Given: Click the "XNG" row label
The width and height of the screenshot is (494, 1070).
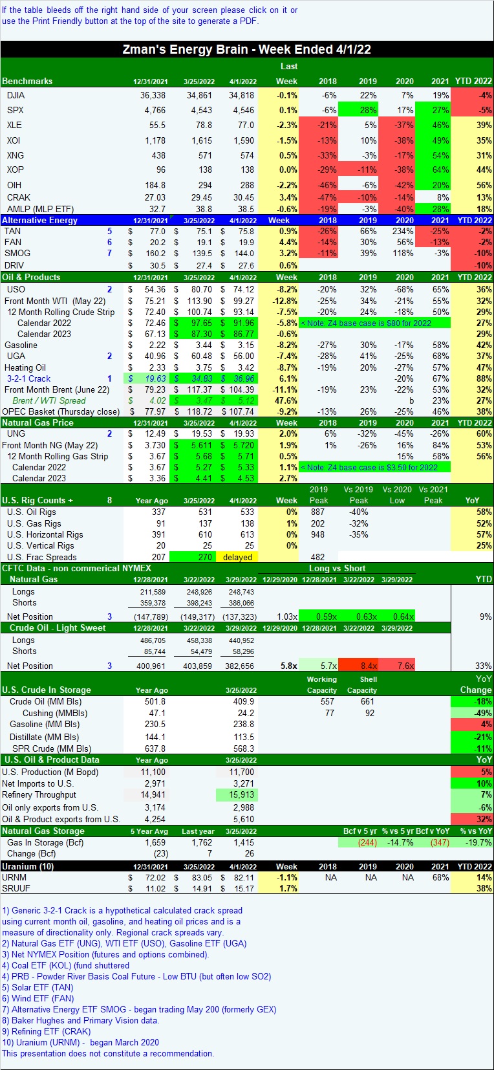Looking at the screenshot, I should pyautogui.click(x=15, y=155).
